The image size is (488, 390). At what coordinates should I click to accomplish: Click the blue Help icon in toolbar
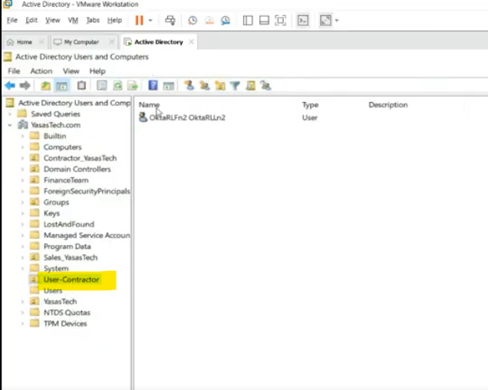click(153, 86)
